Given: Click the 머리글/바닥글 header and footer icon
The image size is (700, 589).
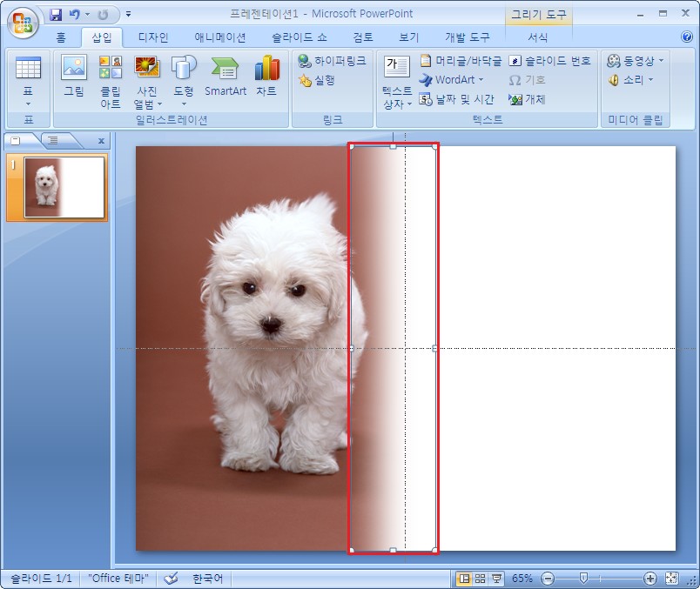Looking at the screenshot, I should [461, 61].
